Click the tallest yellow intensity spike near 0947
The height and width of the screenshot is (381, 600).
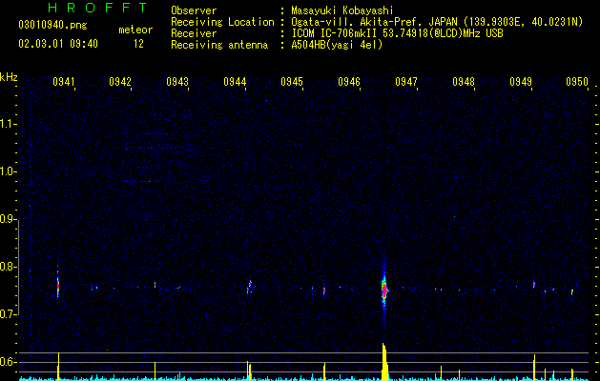(x=384, y=362)
